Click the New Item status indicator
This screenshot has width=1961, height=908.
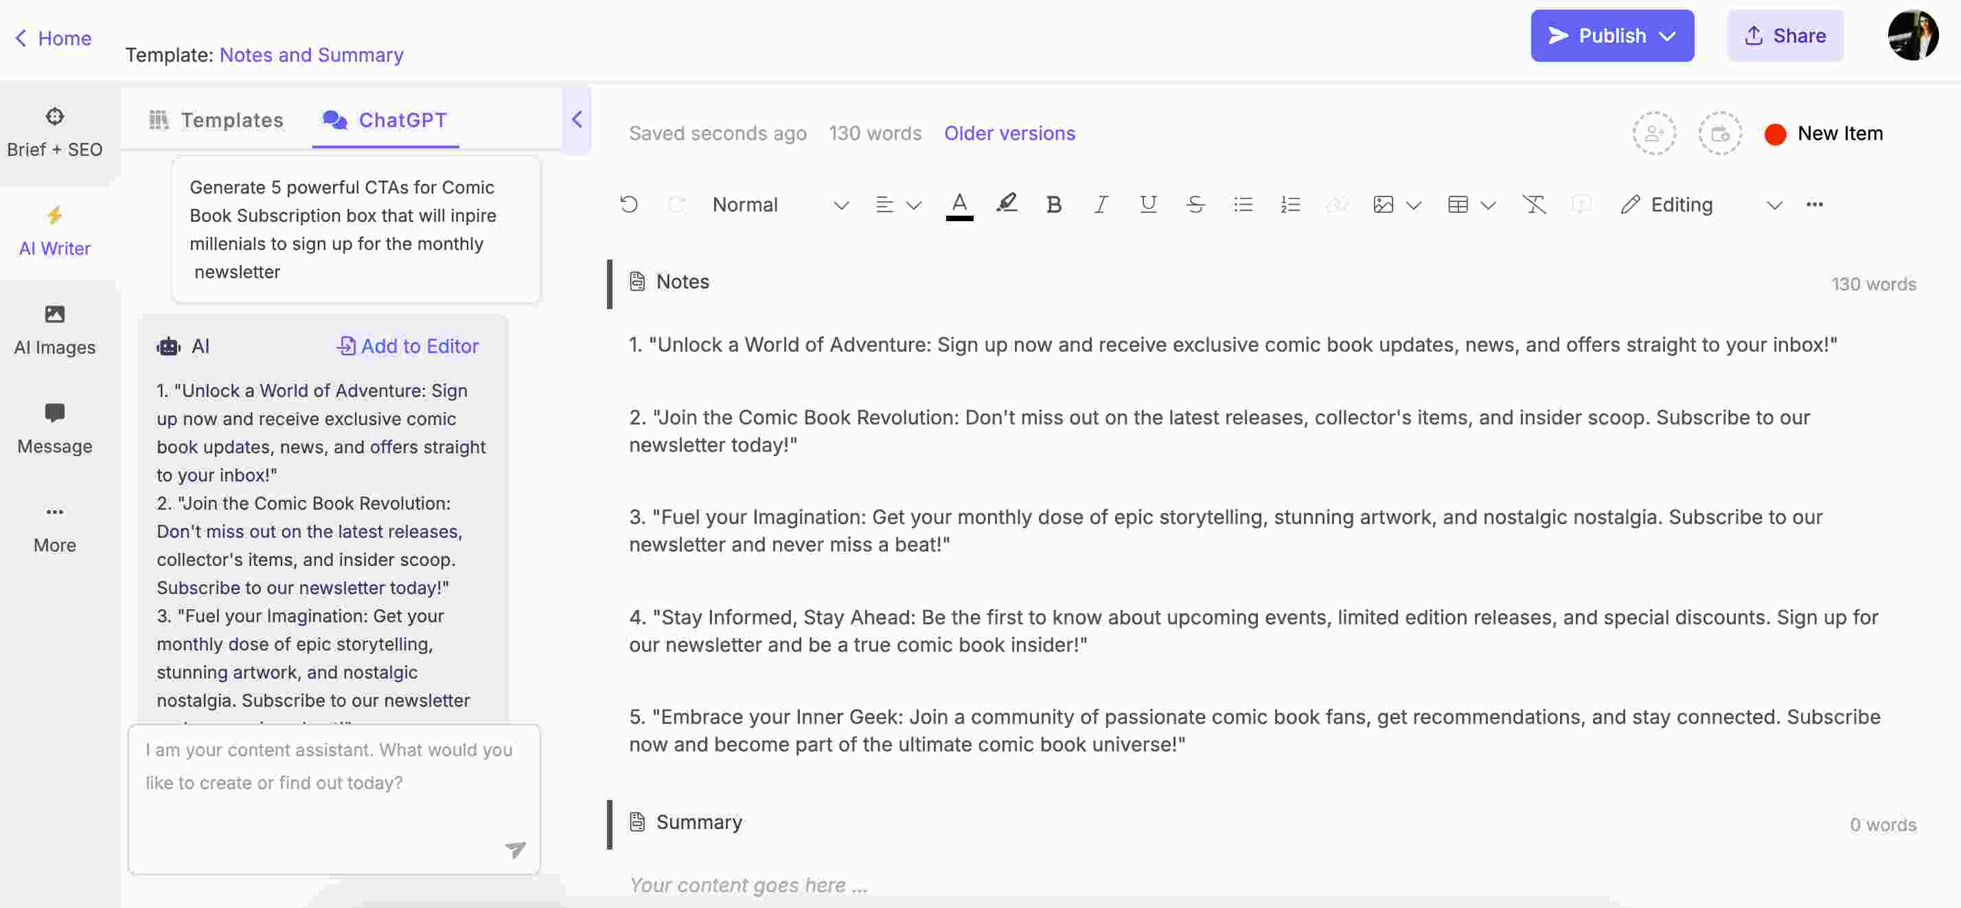(1823, 133)
